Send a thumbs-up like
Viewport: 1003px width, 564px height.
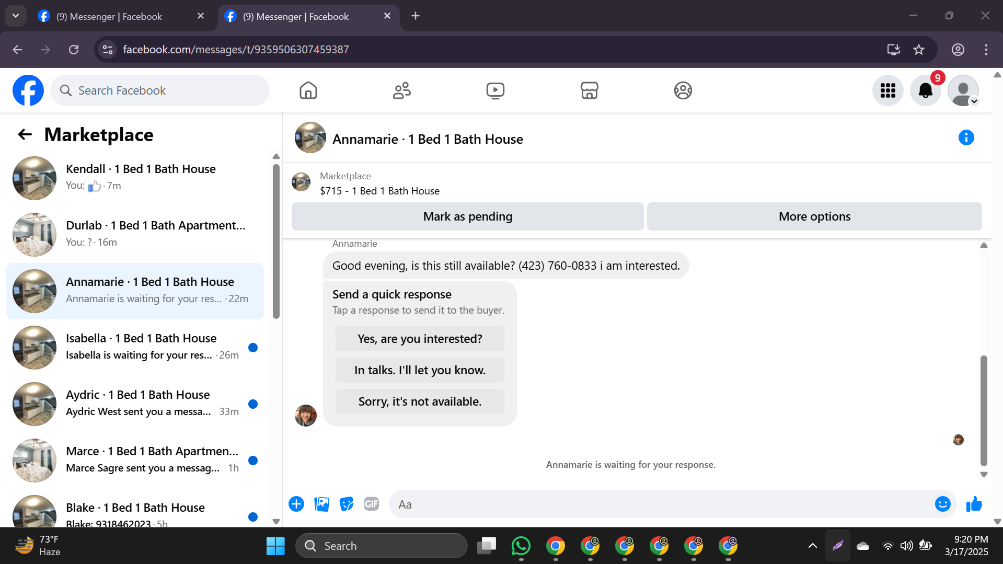tap(974, 504)
